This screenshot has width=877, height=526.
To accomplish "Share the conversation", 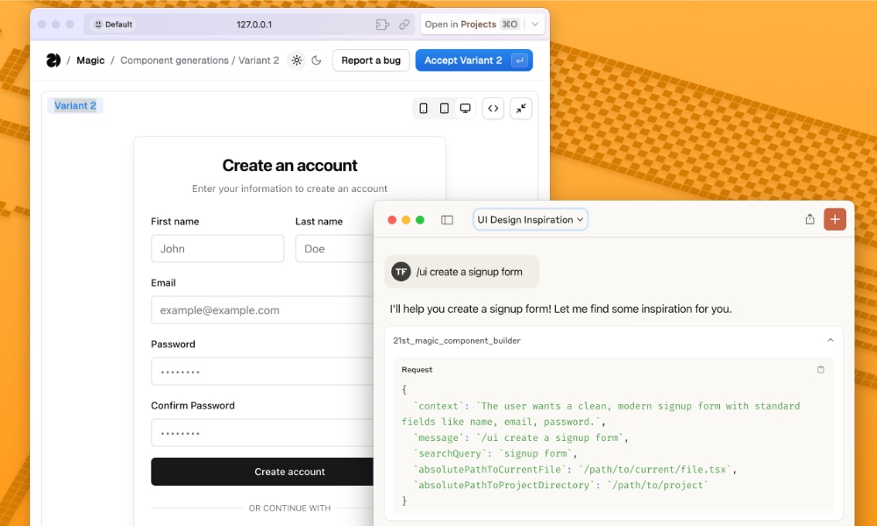I will (x=810, y=219).
